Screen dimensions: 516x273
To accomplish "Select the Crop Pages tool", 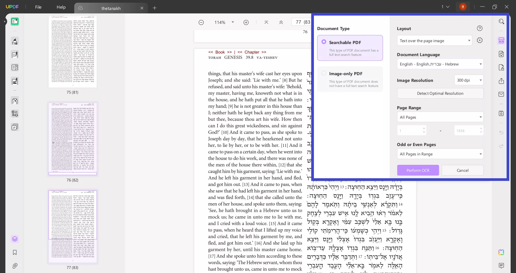I will 15,114.
